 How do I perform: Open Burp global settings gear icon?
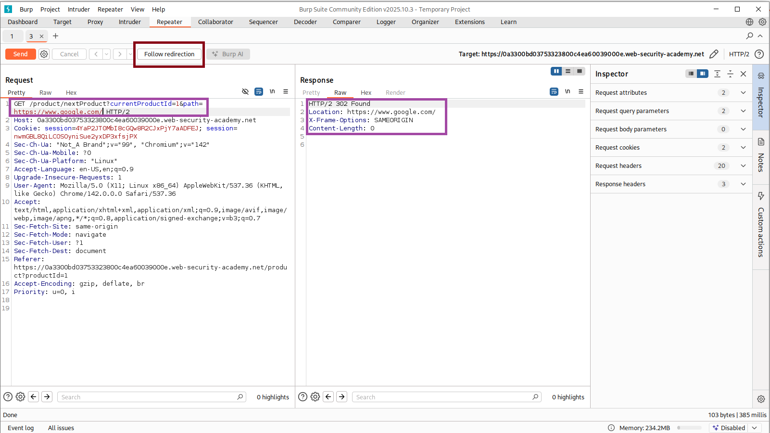(x=762, y=22)
